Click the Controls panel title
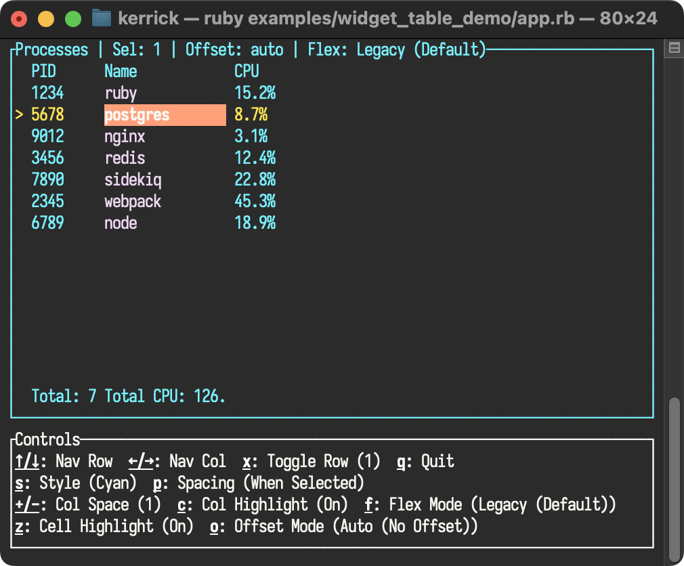Viewport: 684px width, 566px height. click(47, 439)
